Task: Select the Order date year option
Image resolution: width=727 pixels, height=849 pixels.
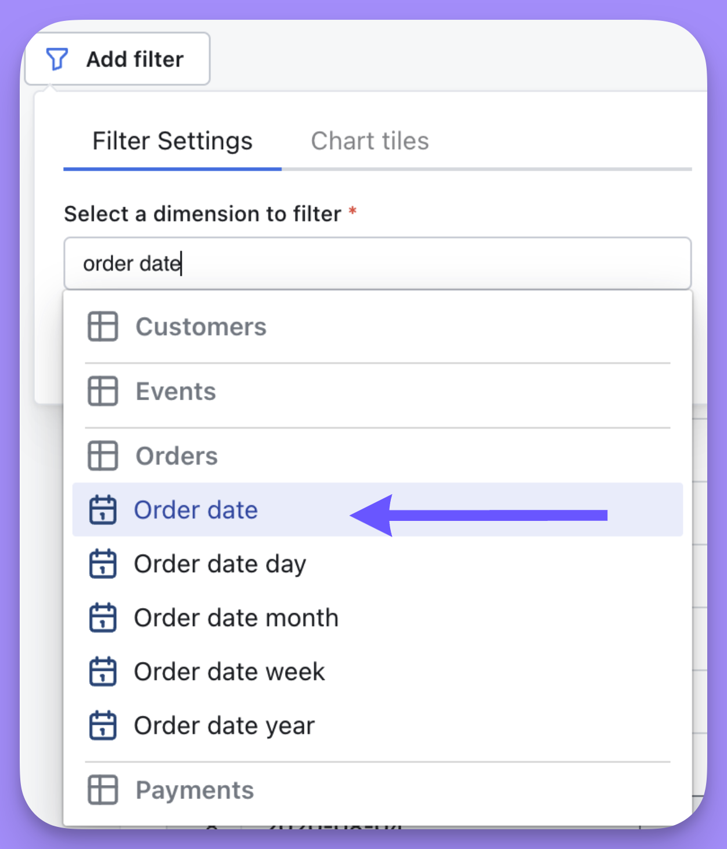Action: 377,725
